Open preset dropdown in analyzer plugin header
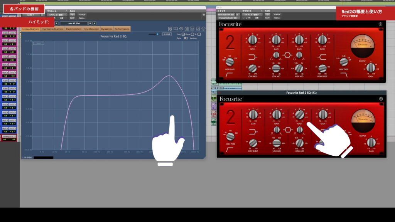Viewport: 395px width, 222px height. click(x=57, y=15)
